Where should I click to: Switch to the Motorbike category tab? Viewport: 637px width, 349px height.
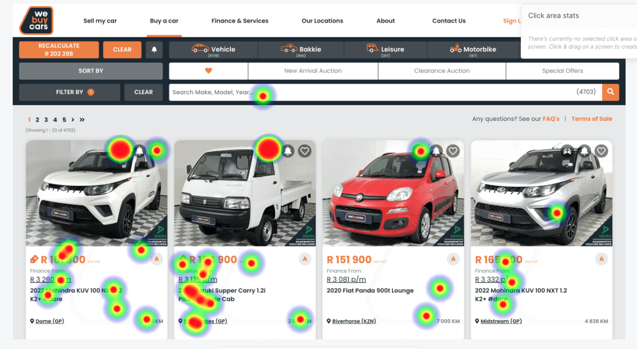[x=473, y=50]
